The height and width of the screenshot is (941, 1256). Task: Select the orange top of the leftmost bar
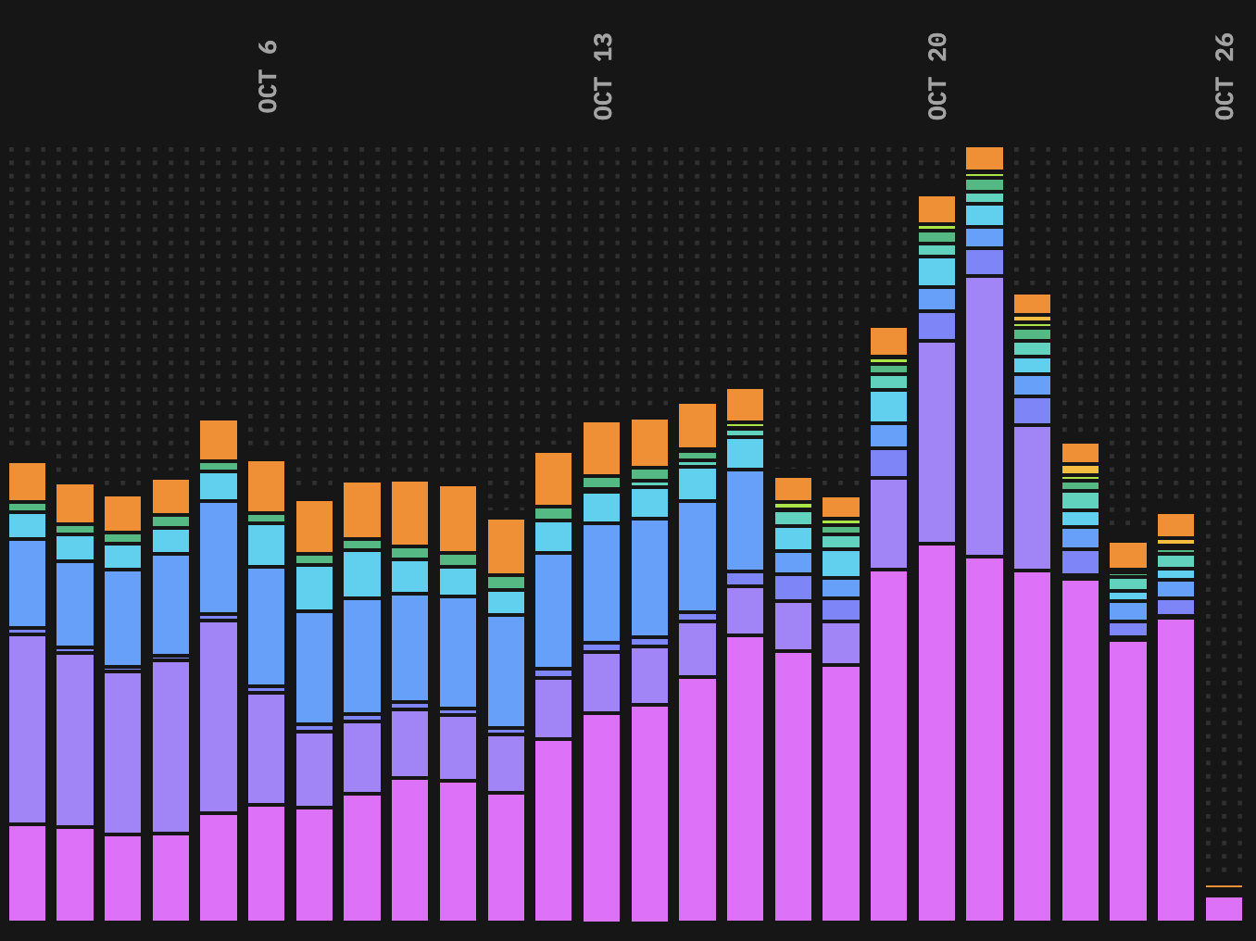click(x=28, y=482)
